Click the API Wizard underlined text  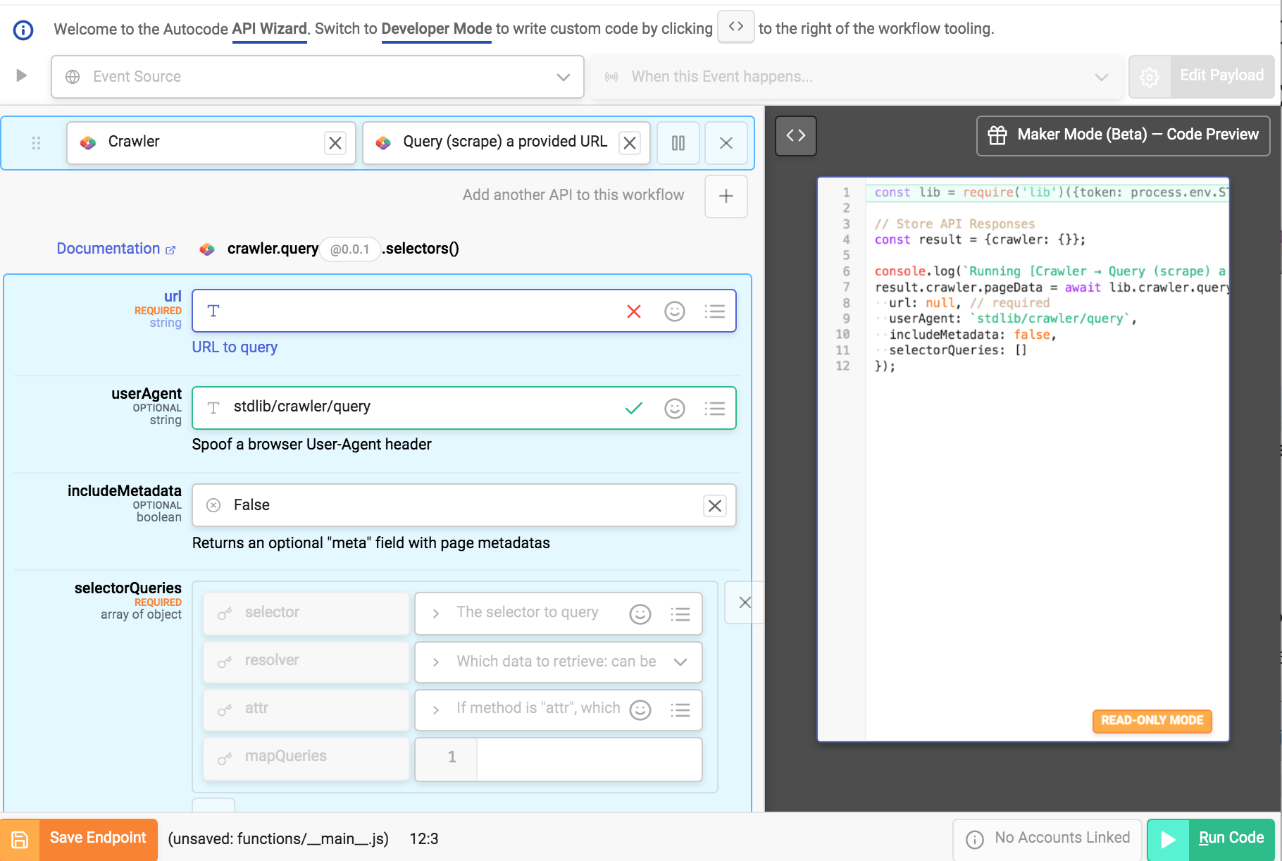click(270, 29)
